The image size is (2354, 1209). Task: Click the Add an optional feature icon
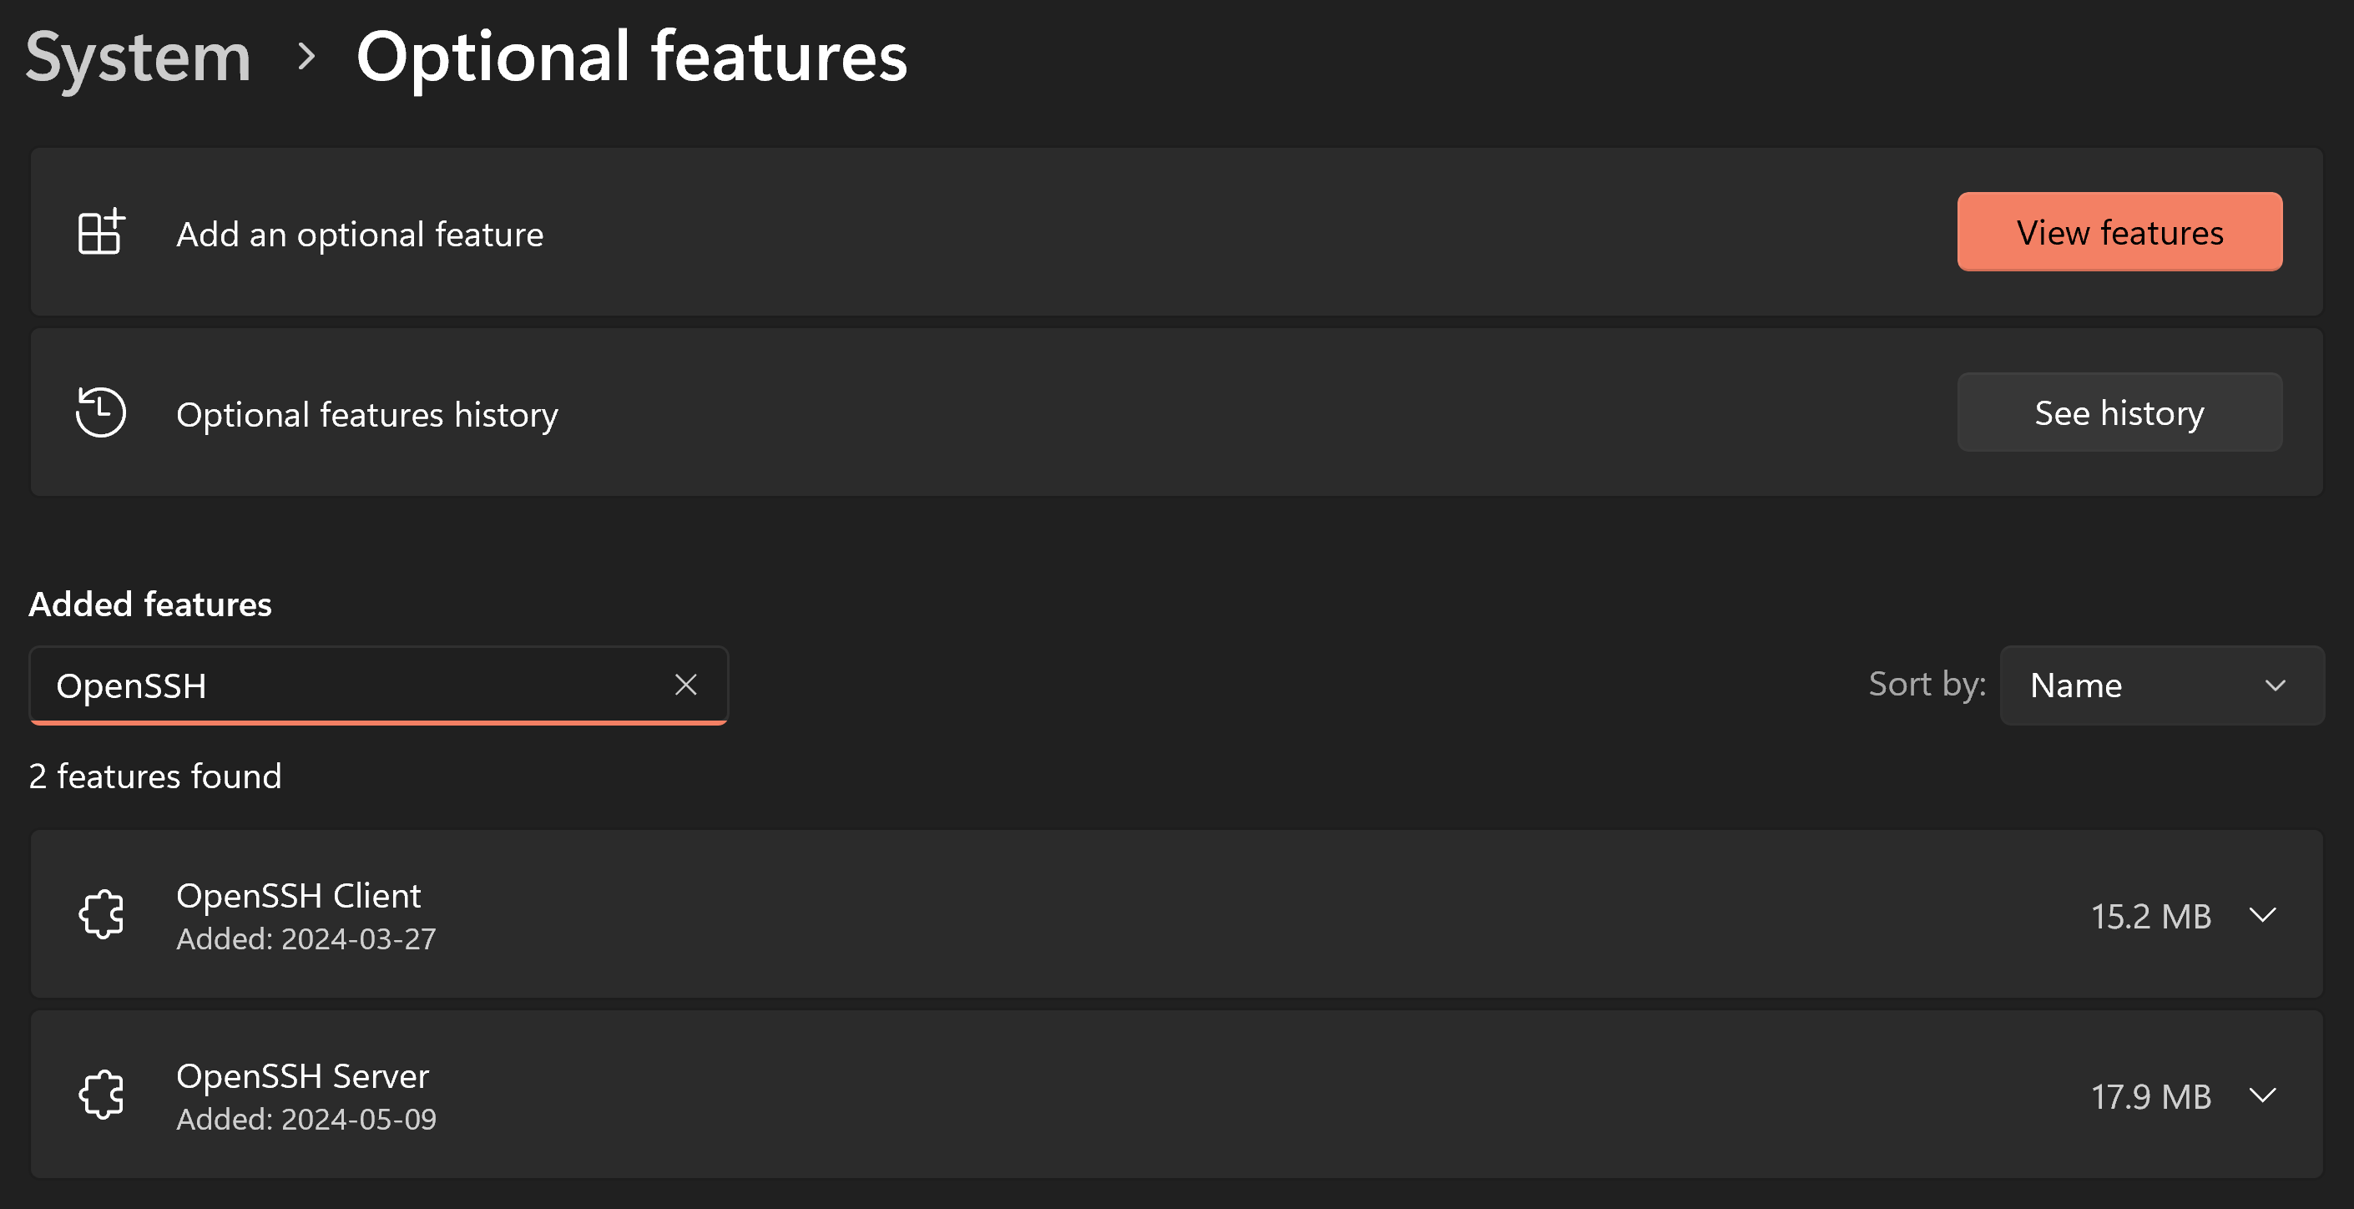pos(100,231)
